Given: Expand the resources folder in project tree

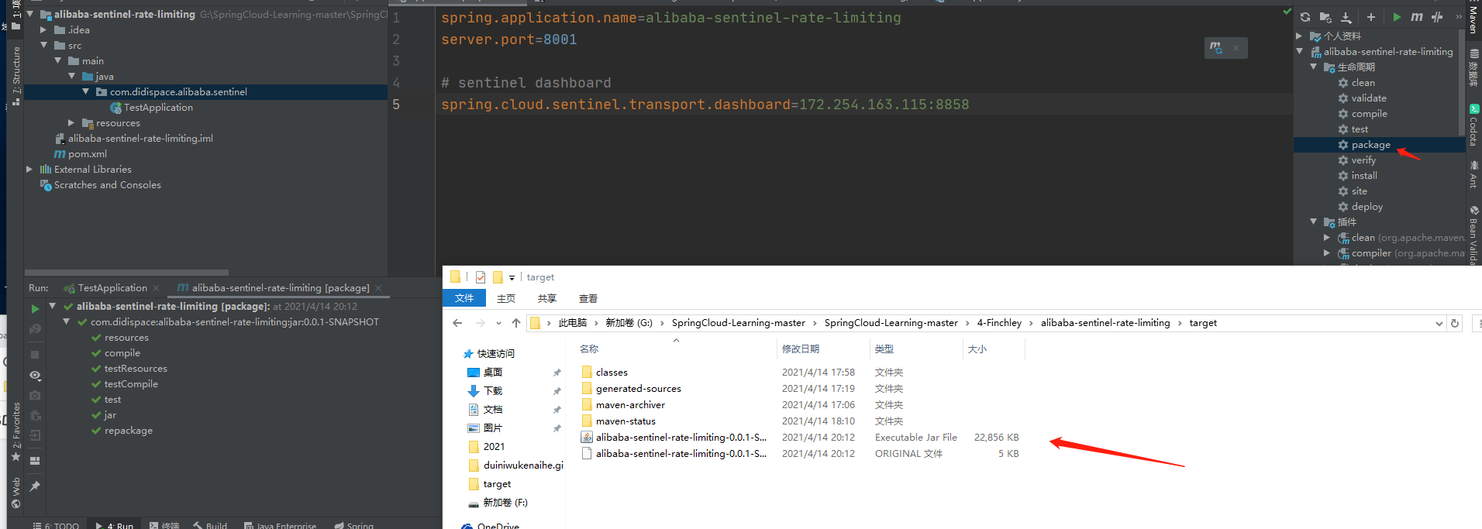Looking at the screenshot, I should pyautogui.click(x=71, y=123).
